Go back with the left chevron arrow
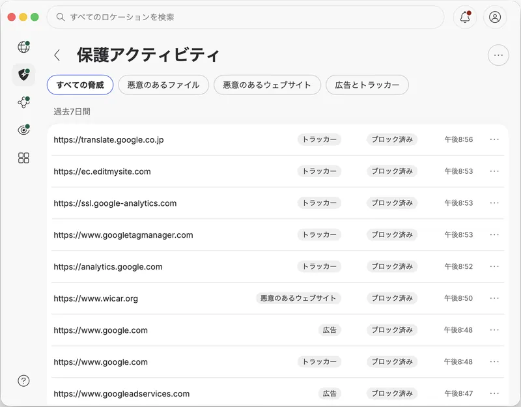521x407 pixels. (57, 55)
